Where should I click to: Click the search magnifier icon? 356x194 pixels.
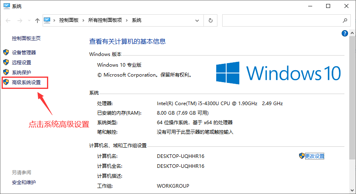pyautogui.click(x=345, y=21)
